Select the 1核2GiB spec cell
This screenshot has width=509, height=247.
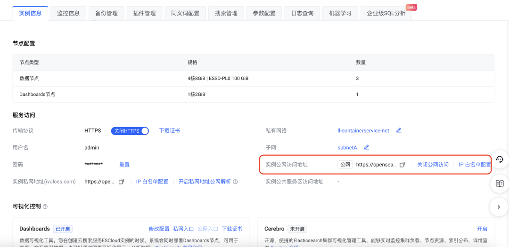tap(197, 95)
